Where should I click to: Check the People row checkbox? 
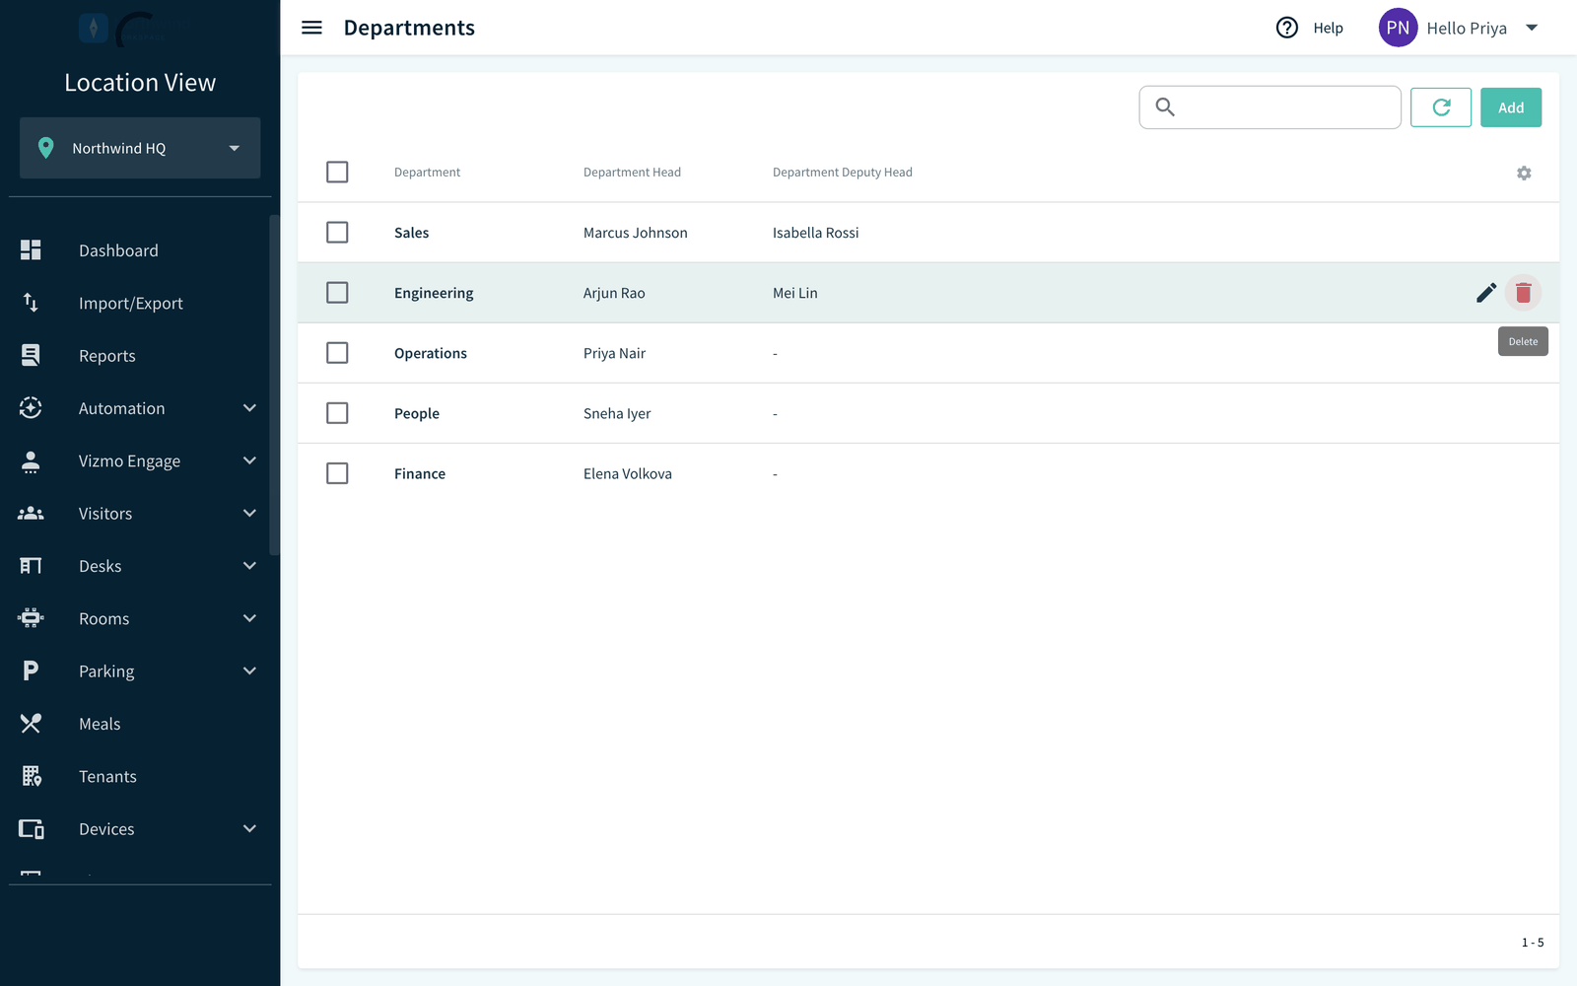pos(337,413)
